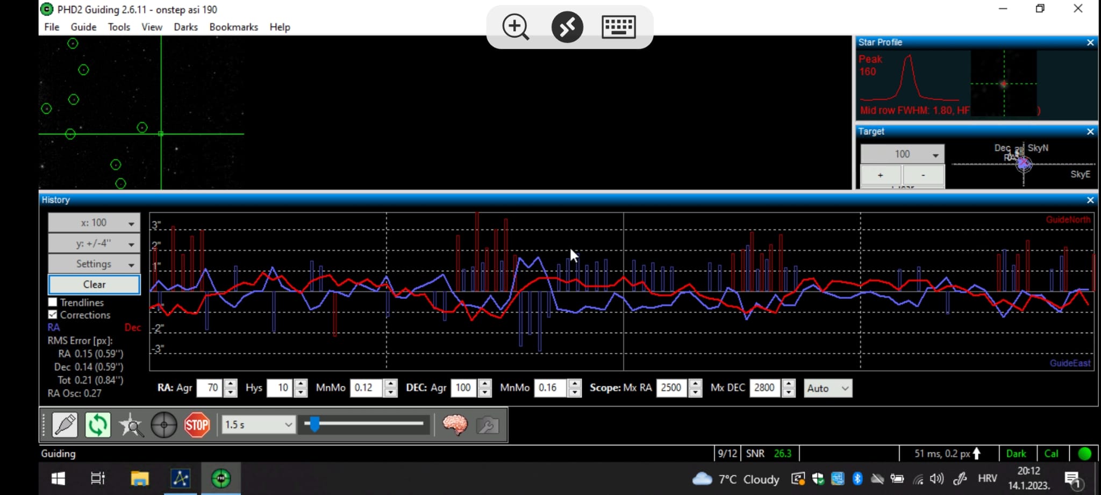Uncheck the Corrections checkbox
Viewport: 1101px width, 495px height.
click(53, 314)
